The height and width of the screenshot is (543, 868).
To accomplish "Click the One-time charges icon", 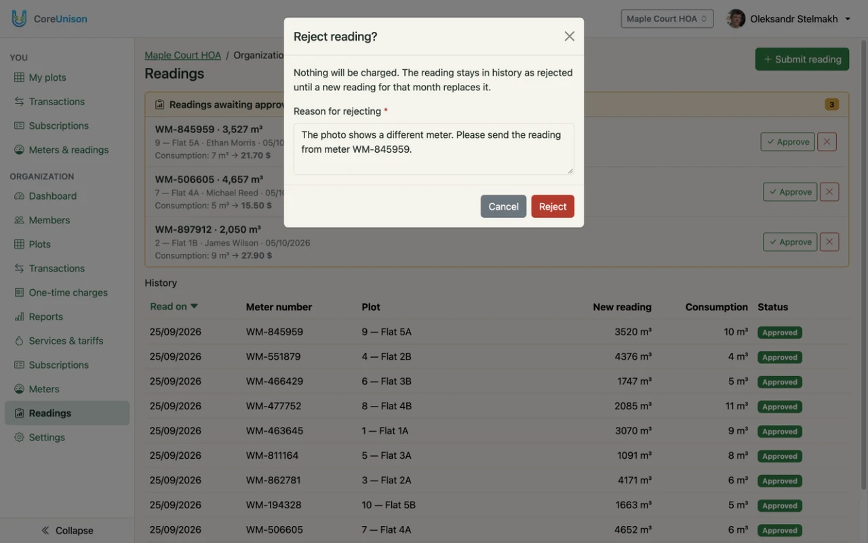I will (x=19, y=293).
